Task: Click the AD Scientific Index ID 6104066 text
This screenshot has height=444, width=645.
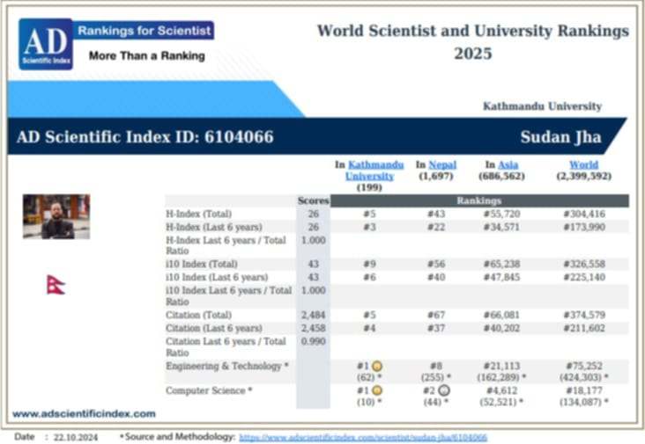Action: click(145, 137)
